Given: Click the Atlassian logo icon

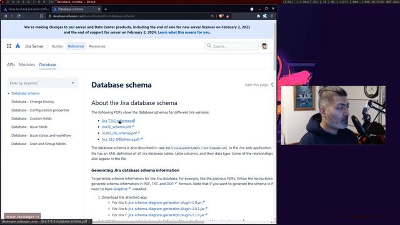Looking at the screenshot, I should coord(17,46).
